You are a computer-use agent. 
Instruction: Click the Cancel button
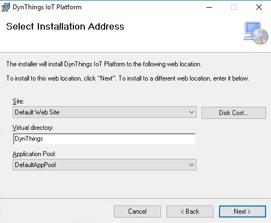point(137,211)
